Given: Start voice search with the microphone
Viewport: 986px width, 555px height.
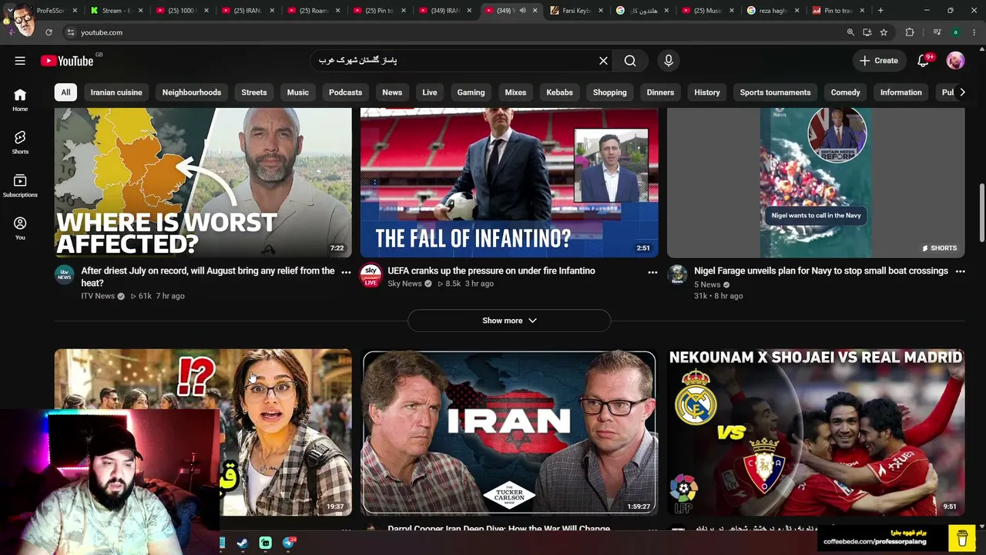Looking at the screenshot, I should (x=669, y=61).
